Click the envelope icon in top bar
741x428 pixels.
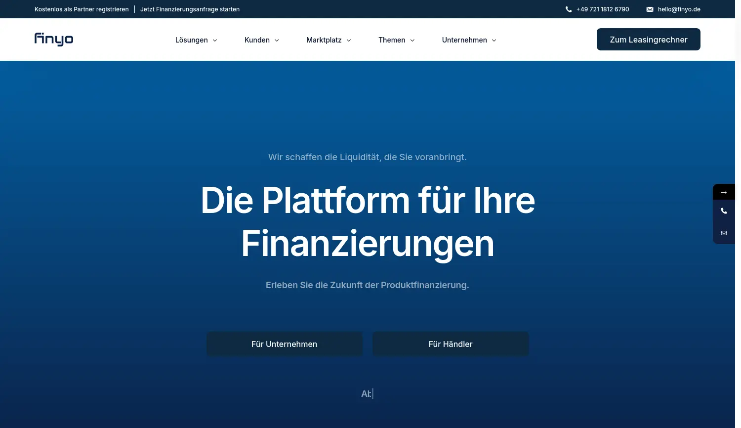click(650, 9)
